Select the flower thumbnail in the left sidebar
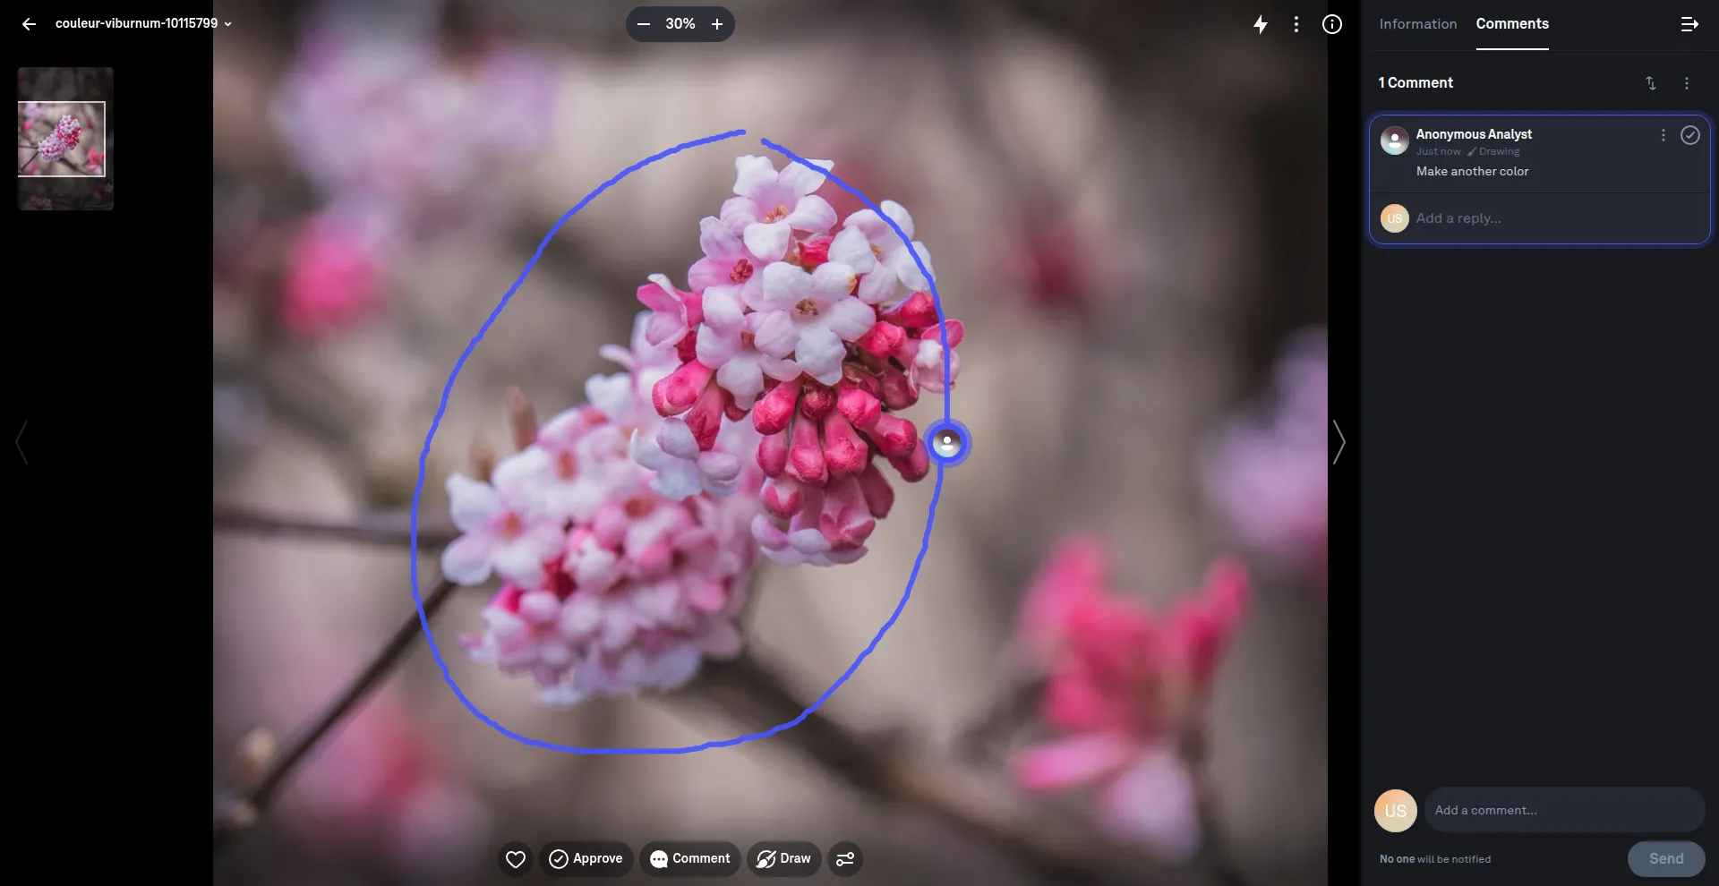This screenshot has height=886, width=1719. [64, 138]
